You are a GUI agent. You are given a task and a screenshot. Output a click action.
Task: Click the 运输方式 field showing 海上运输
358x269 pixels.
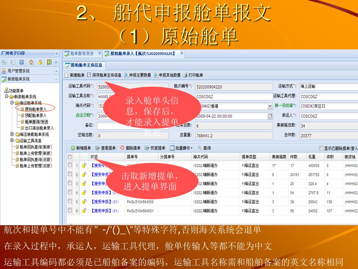tap(329, 87)
